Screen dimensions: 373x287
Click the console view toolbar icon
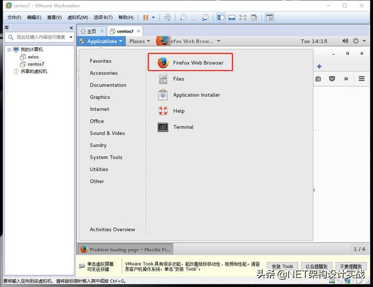(269, 17)
